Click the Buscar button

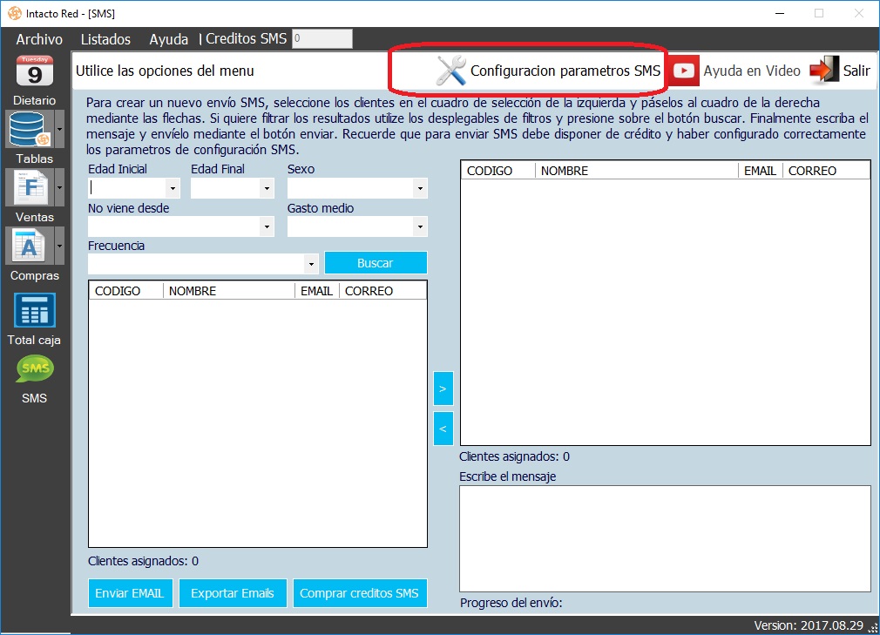click(x=376, y=262)
